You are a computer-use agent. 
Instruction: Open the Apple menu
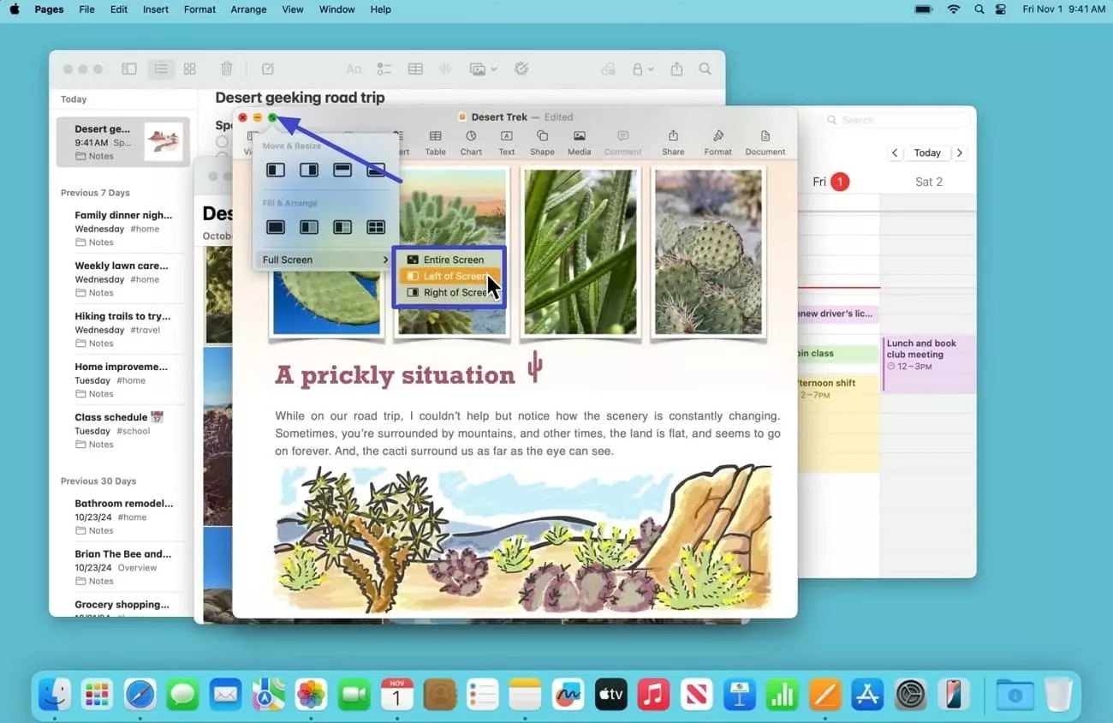pyautogui.click(x=15, y=9)
